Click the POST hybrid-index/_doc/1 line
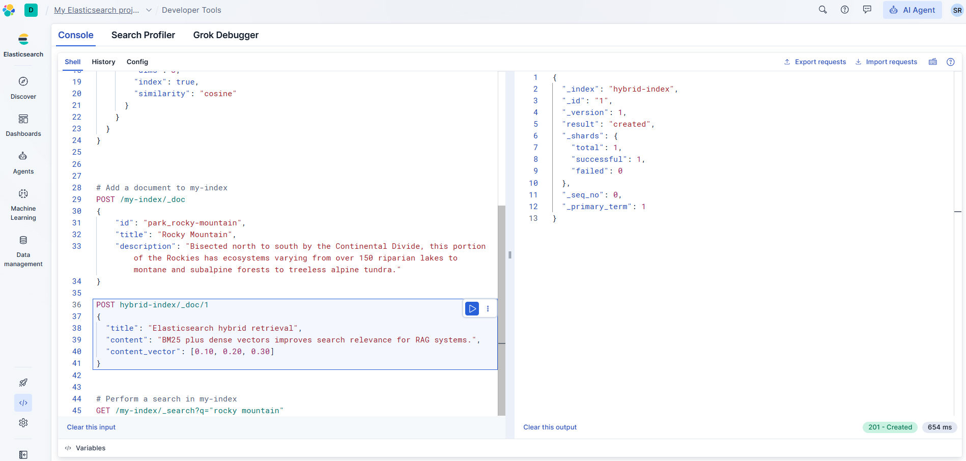966x461 pixels. click(x=152, y=305)
